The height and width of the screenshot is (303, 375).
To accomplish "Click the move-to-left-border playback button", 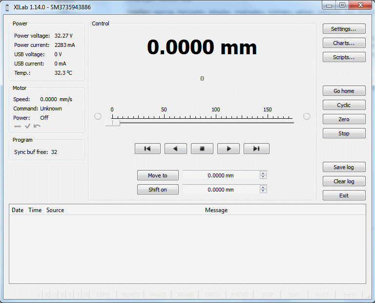I will (147, 149).
